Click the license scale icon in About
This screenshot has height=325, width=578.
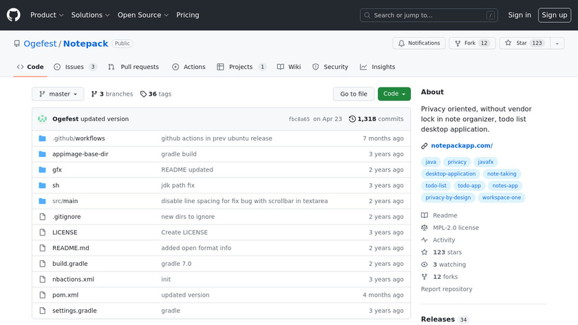tap(425, 228)
